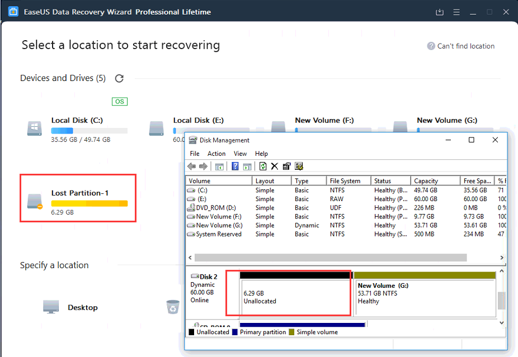This screenshot has height=357, width=518.
Task: Select the (E:) volume row
Action: 346,199
